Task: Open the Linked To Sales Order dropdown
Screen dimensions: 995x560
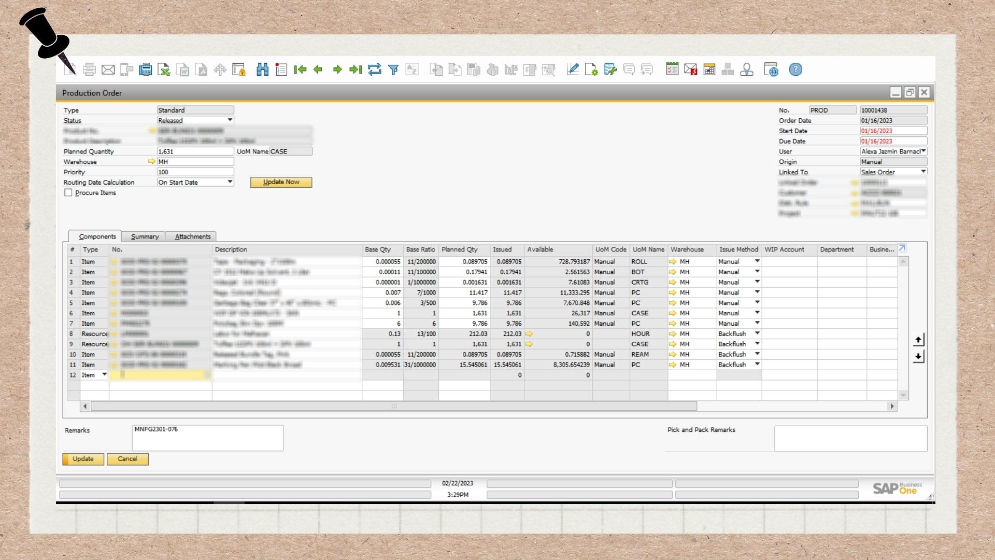Action: click(x=923, y=172)
